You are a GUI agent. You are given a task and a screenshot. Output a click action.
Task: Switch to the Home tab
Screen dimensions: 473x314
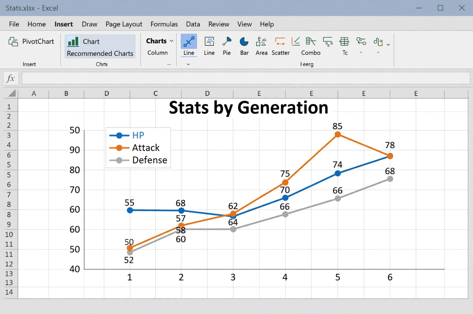[37, 24]
